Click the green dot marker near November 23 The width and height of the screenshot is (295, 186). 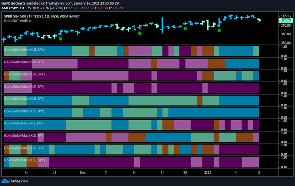[60, 39]
